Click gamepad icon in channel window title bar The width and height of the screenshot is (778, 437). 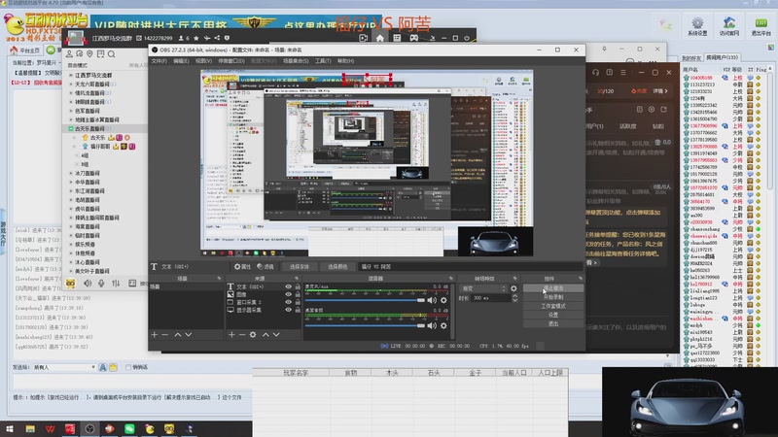click(x=414, y=38)
